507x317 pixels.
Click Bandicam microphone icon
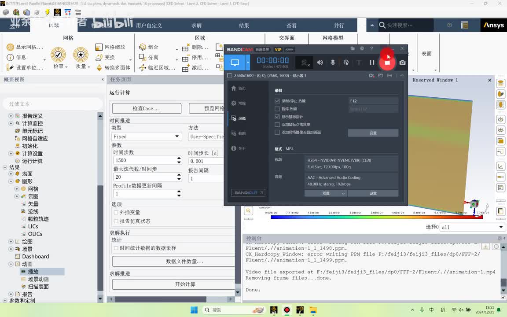click(x=333, y=63)
